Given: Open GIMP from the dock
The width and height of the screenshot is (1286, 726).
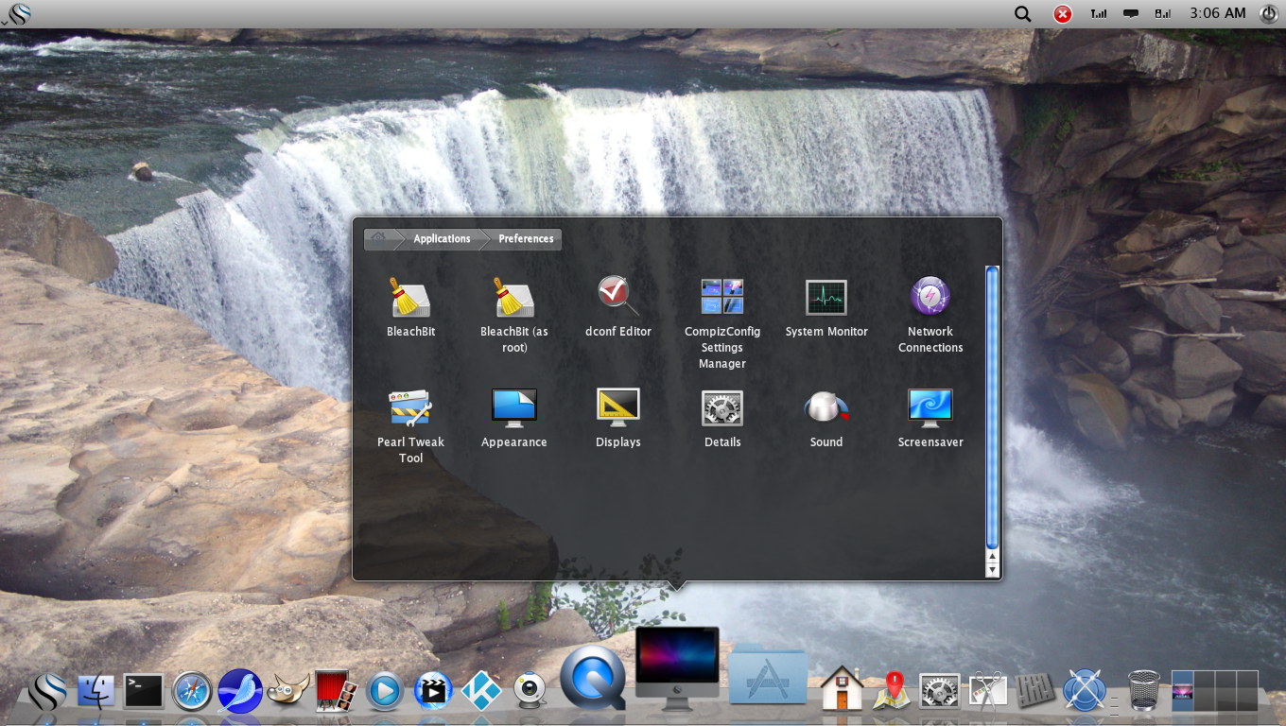Looking at the screenshot, I should pos(287,691).
